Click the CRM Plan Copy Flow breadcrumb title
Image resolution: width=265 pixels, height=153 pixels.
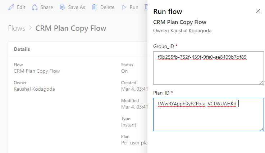point(70,28)
